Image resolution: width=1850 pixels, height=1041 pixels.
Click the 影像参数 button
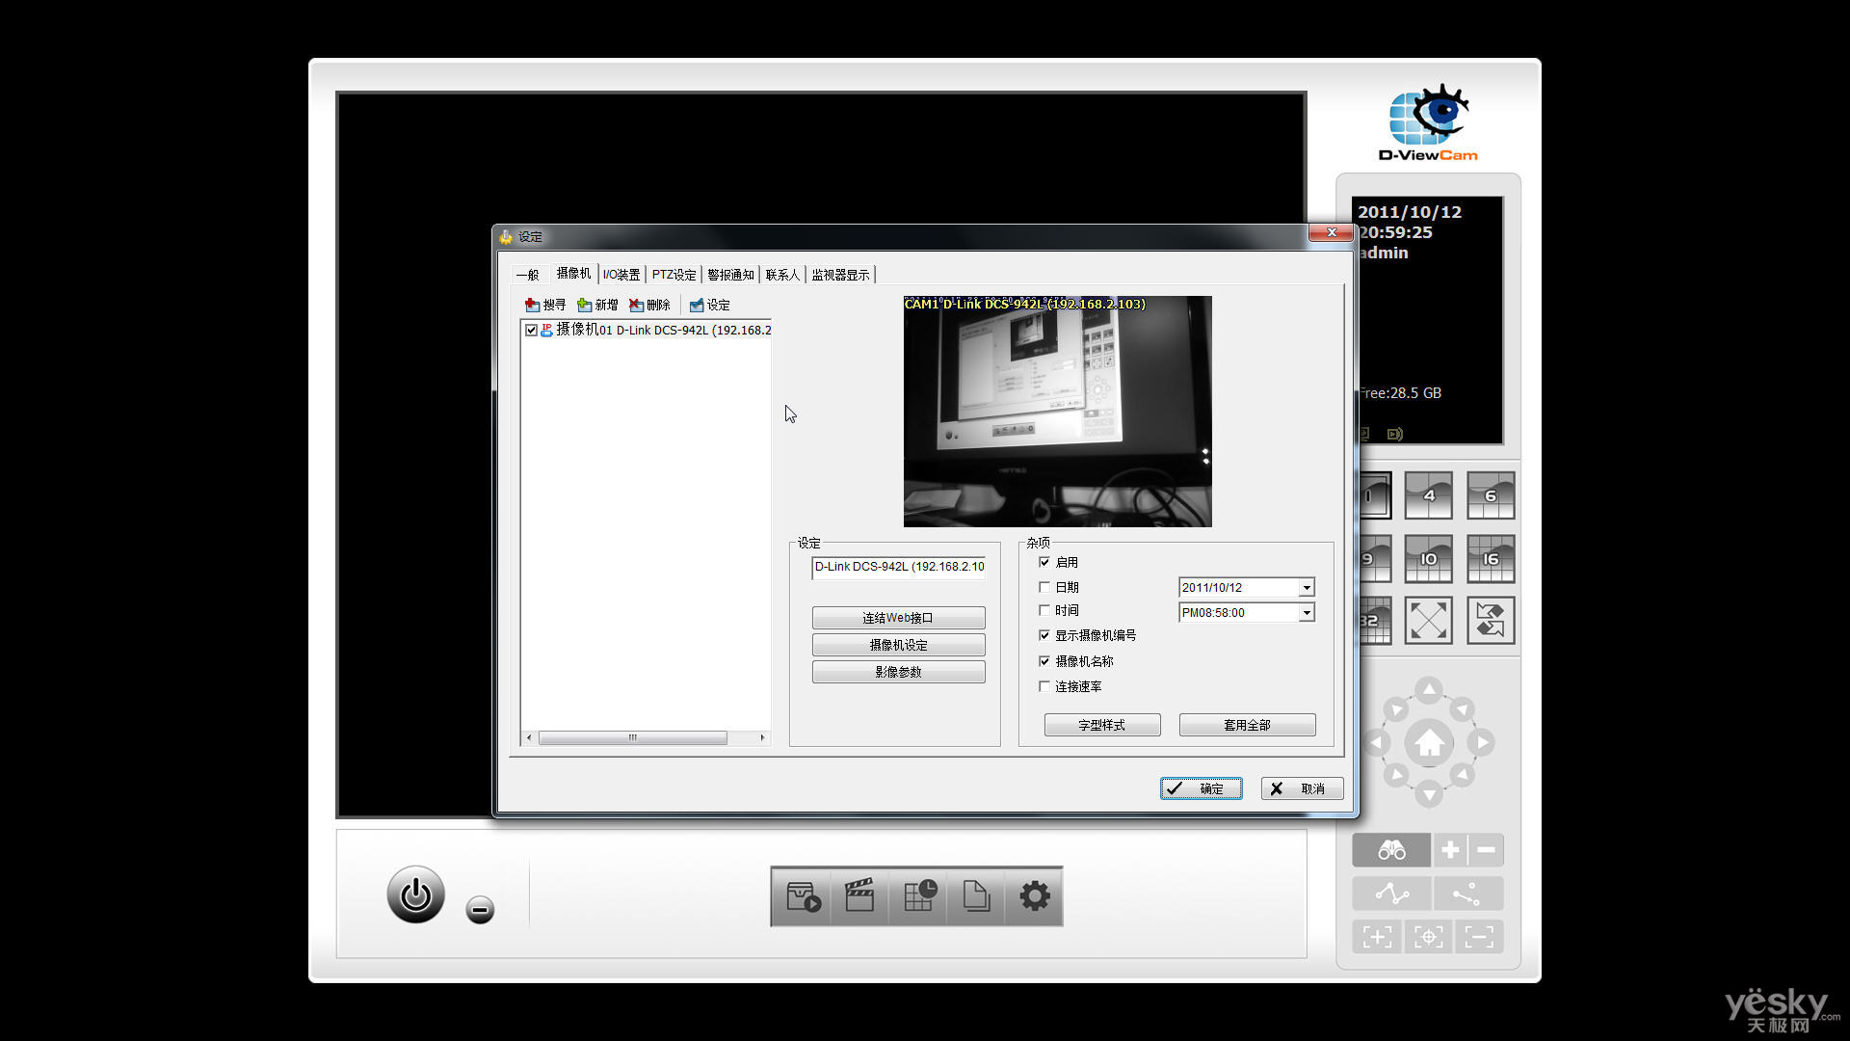[898, 671]
